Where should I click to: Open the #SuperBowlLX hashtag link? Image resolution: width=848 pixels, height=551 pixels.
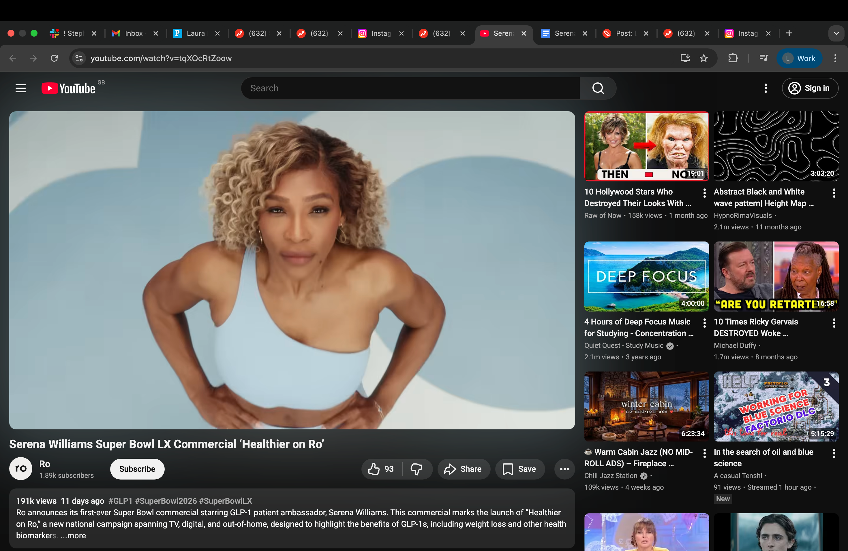pyautogui.click(x=226, y=501)
